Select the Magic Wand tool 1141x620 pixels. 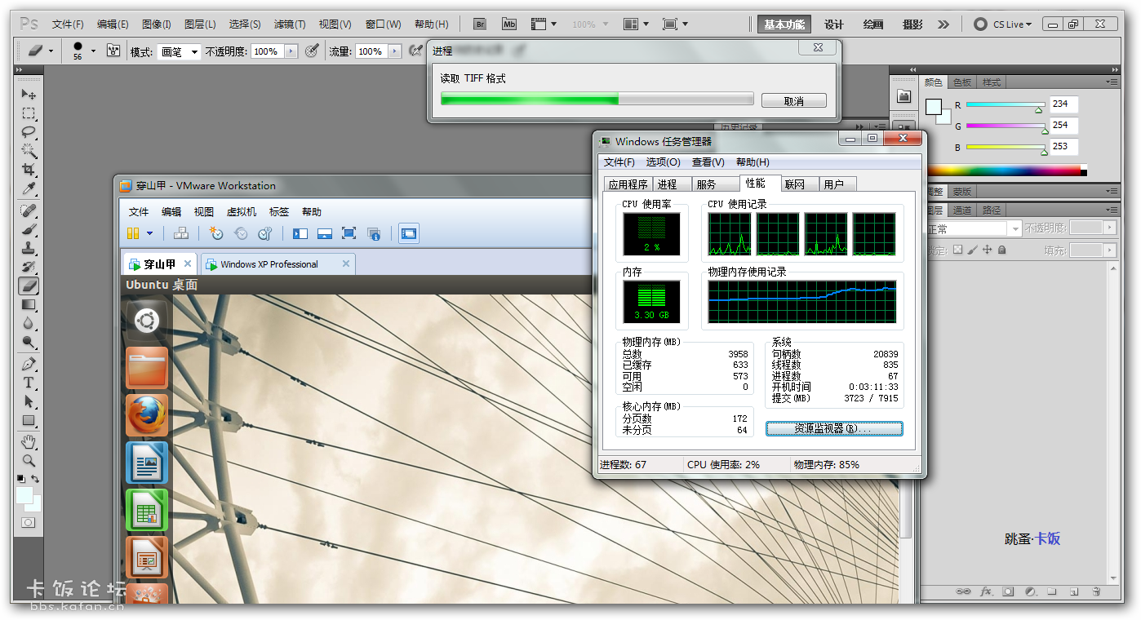[x=29, y=151]
